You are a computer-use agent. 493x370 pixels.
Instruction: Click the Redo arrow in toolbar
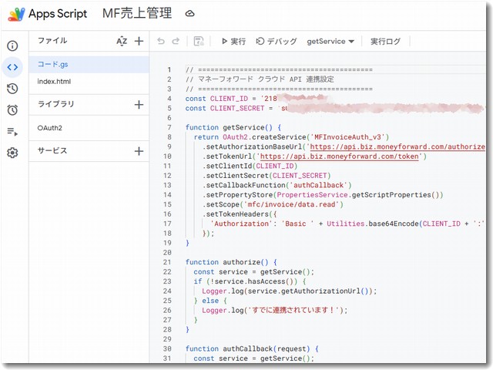point(176,42)
